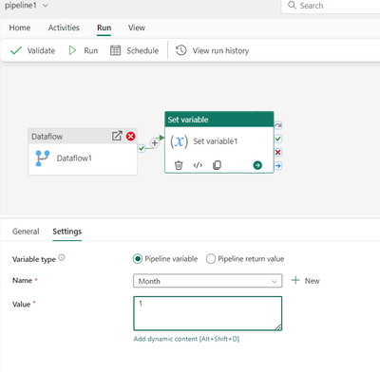Click the Set variable1 activity name
This screenshot has height=372, width=380.
216,141
